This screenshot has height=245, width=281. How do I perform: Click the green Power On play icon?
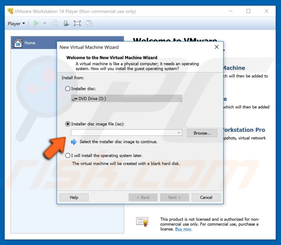coord(36,23)
